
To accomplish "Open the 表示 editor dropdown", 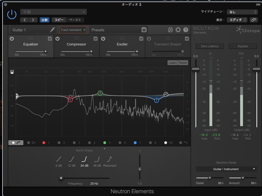I will pos(237,20).
